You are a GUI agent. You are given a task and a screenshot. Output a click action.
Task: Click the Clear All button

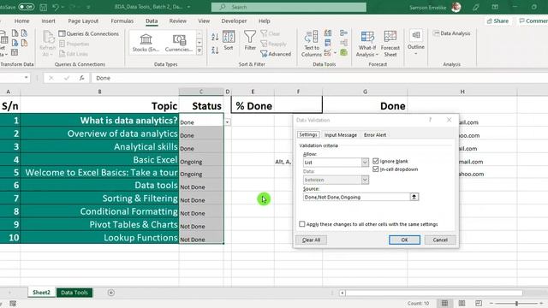pos(311,240)
